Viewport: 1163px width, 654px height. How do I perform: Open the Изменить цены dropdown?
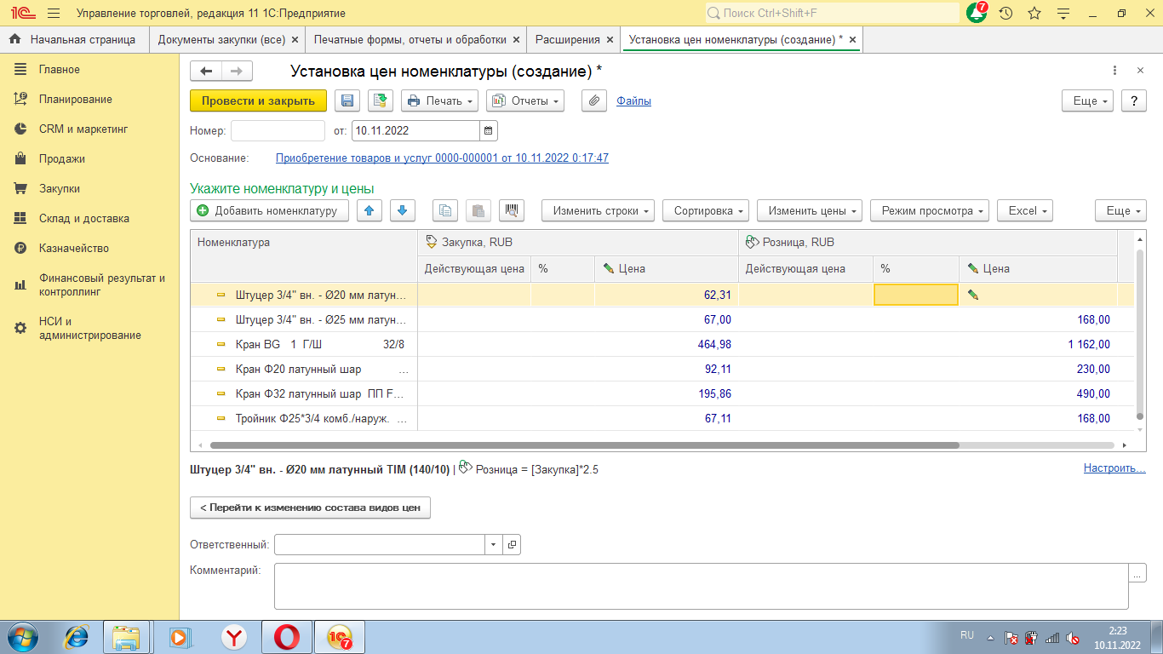810,210
